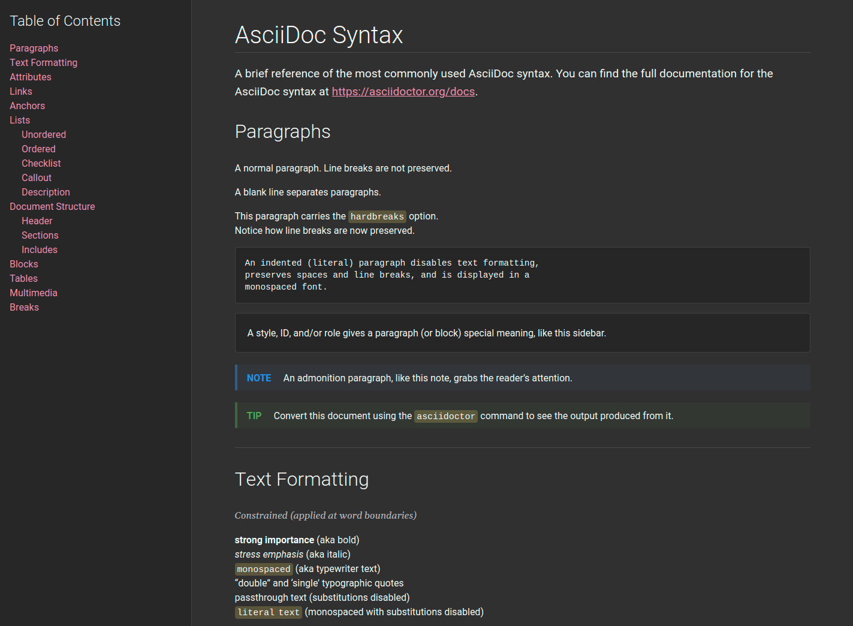
Task: Open Document Structure from table of contents
Action: pyautogui.click(x=52, y=206)
